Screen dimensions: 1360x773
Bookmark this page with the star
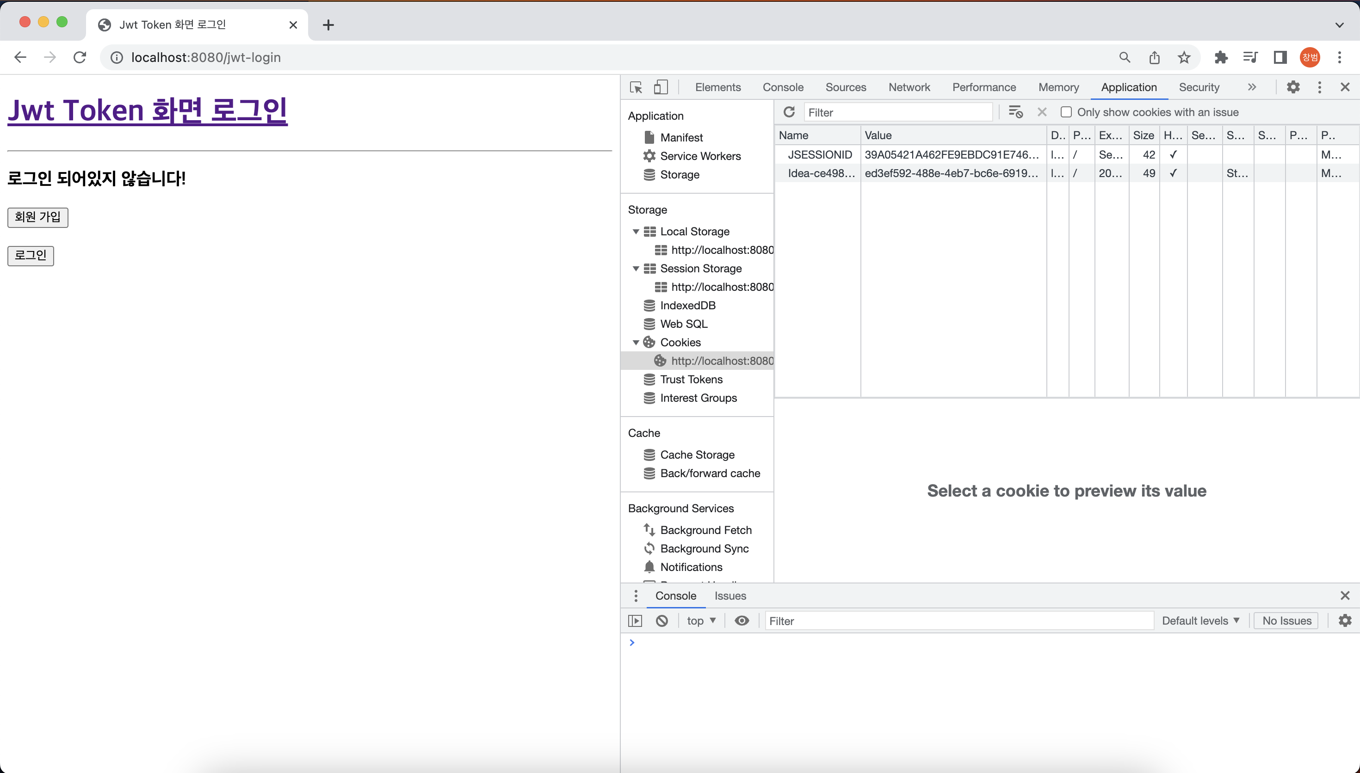(x=1184, y=57)
